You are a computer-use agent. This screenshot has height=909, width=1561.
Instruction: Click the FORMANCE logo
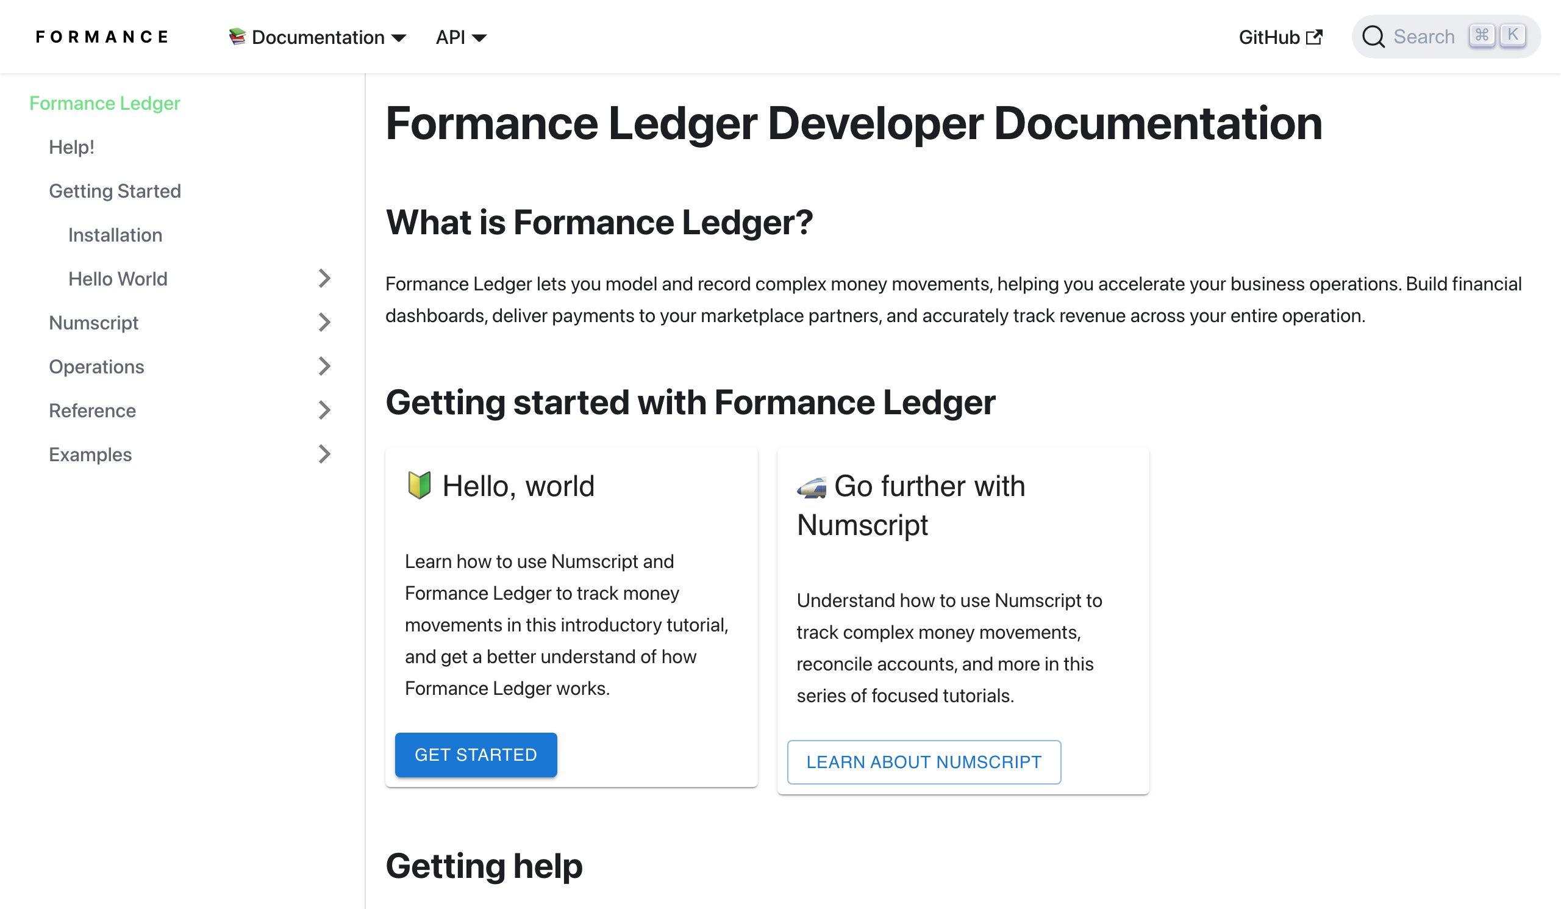click(x=102, y=37)
